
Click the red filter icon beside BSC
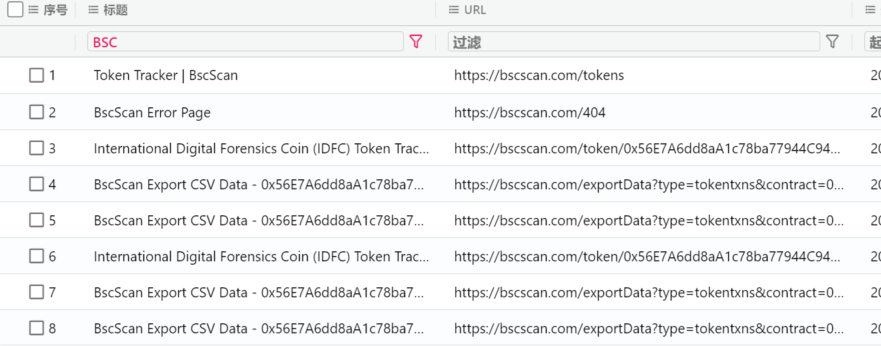pyautogui.click(x=416, y=41)
